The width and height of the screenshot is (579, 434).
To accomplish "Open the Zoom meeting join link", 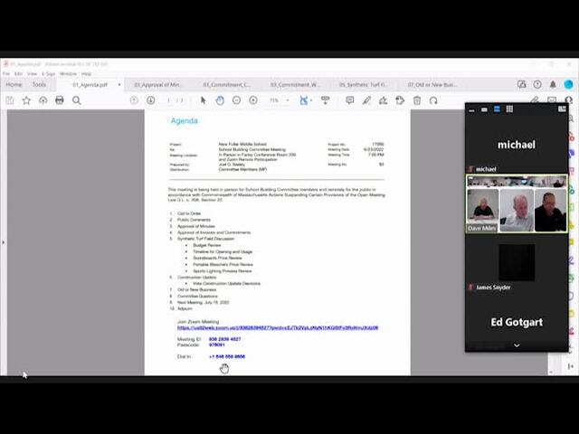I will (277, 328).
